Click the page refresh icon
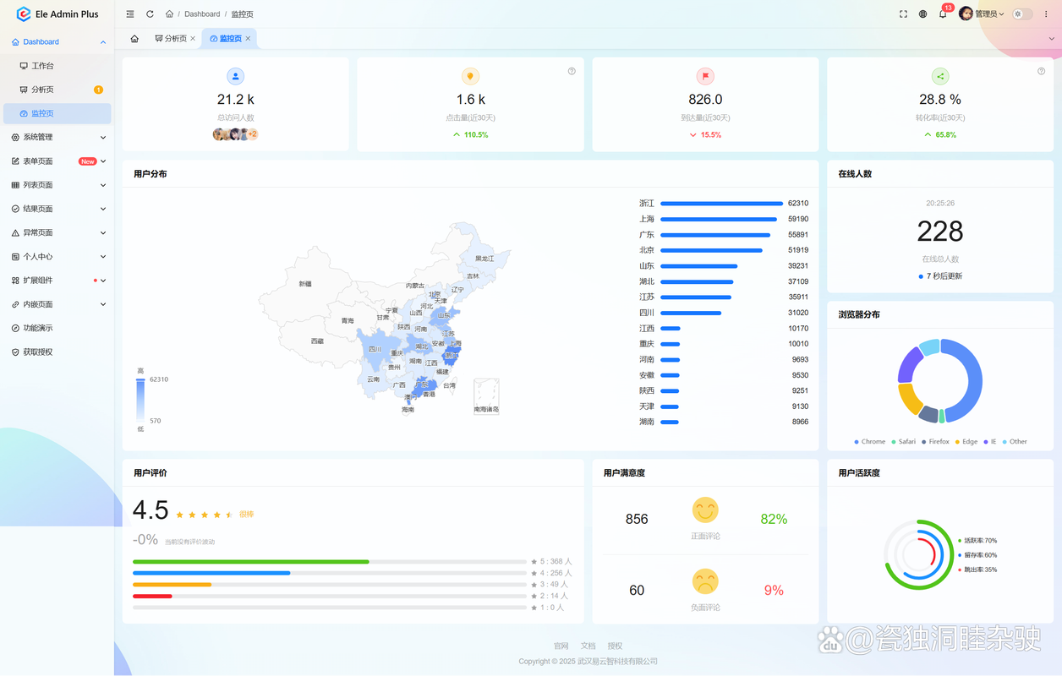This screenshot has width=1062, height=676. [150, 14]
